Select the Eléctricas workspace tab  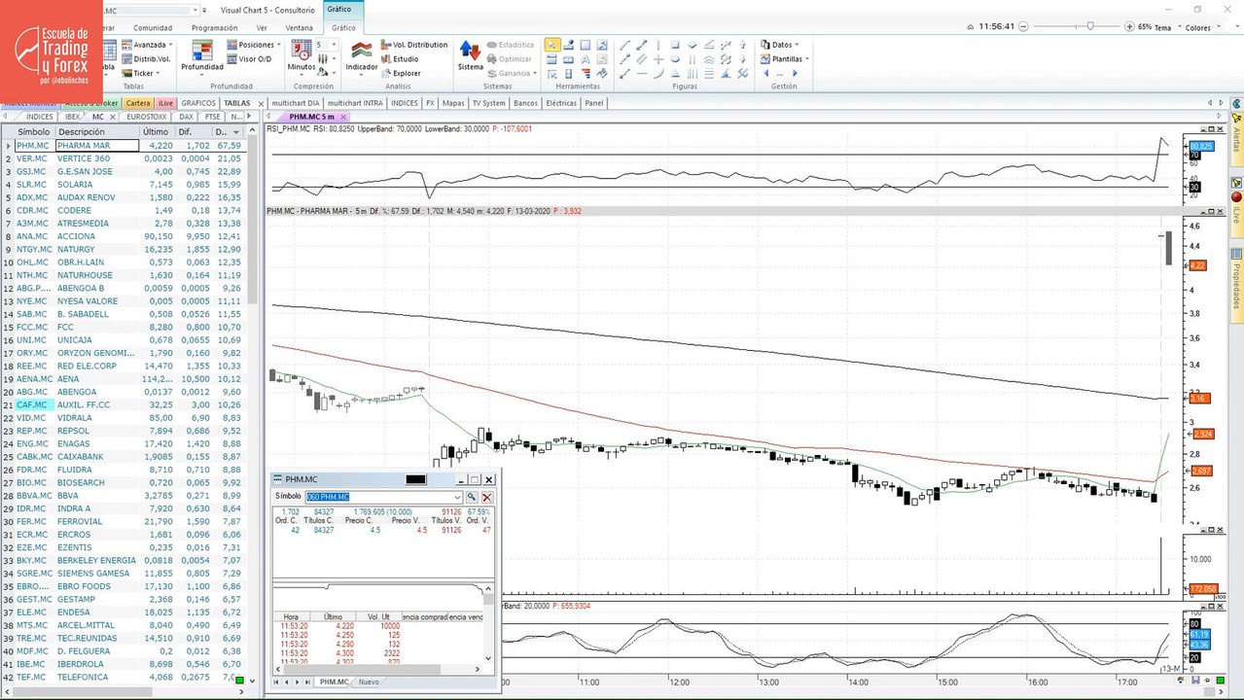[561, 103]
